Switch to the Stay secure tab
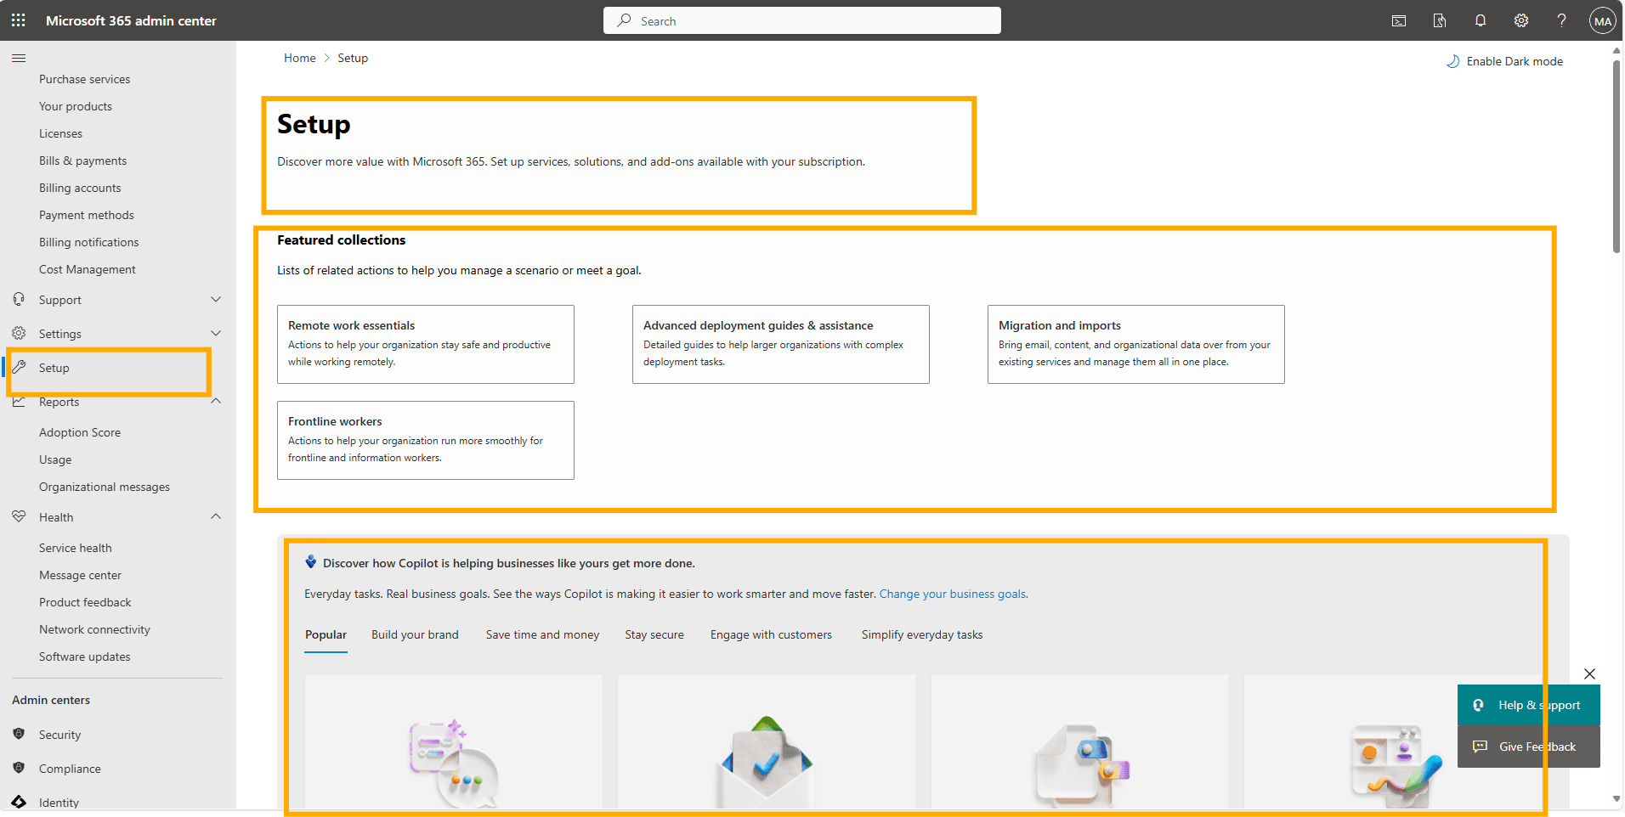Screen dimensions: 1625x817 654,634
